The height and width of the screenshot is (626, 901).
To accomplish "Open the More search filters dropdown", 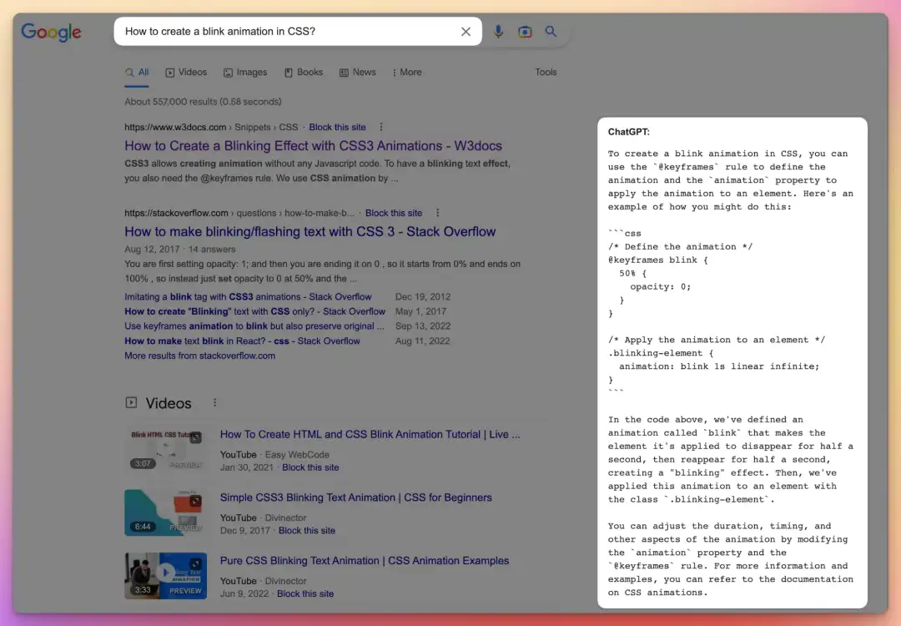I will coord(407,73).
